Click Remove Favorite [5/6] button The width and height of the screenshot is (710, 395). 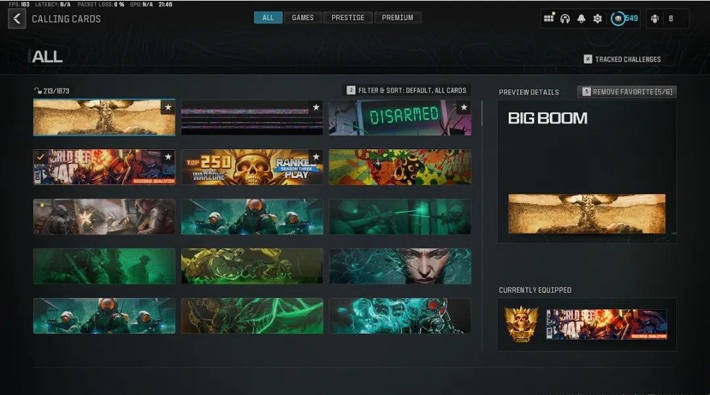[x=628, y=92]
